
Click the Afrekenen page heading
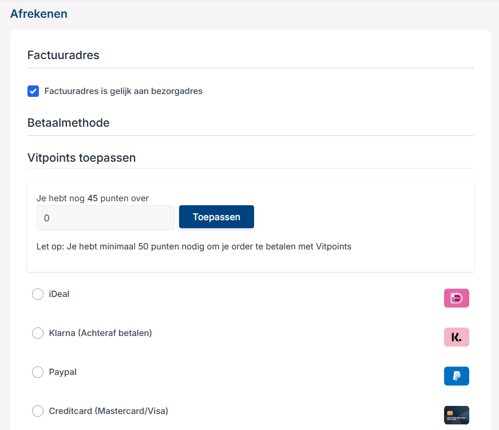[39, 14]
